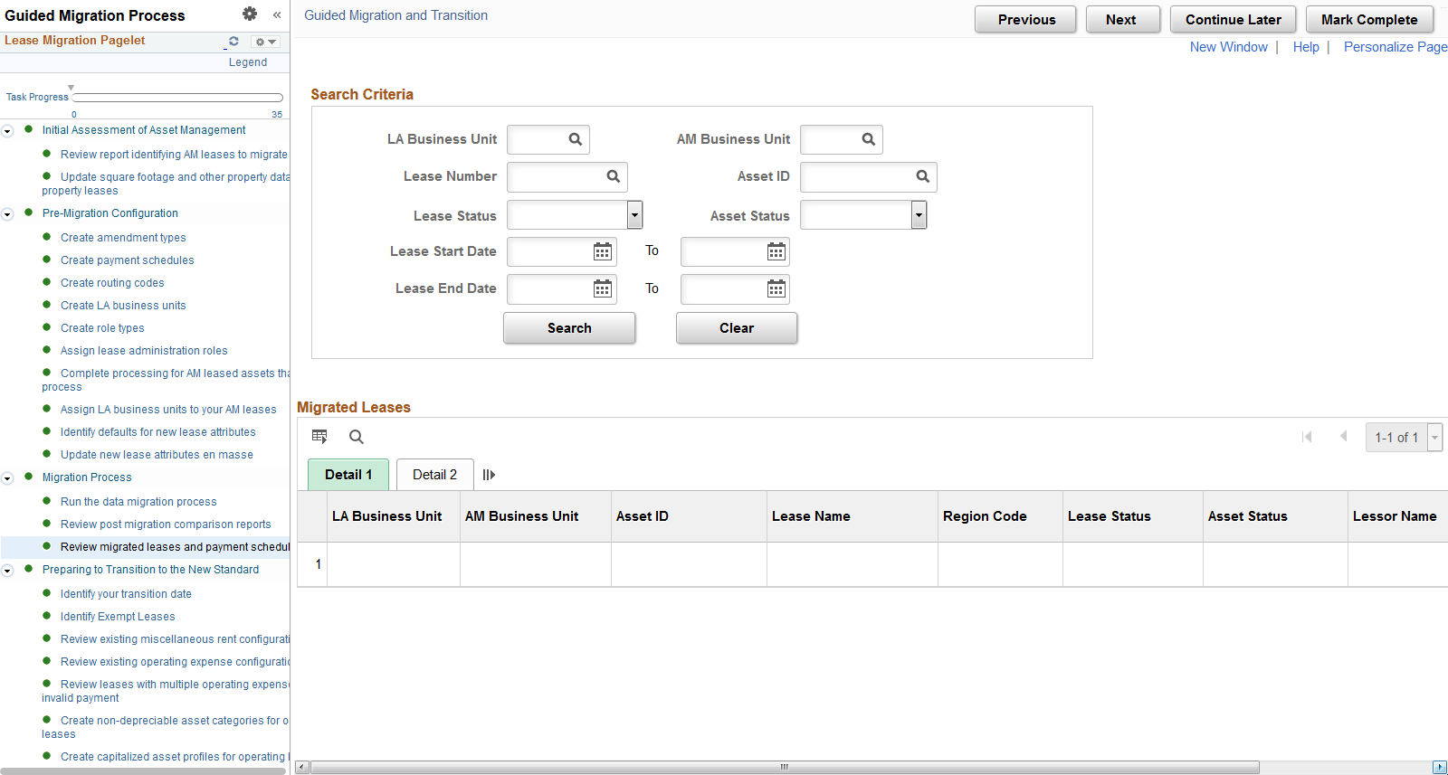Viewport: 1448px width, 775px height.
Task: Open LA Business Unit lookup magnifier
Action: tap(576, 139)
